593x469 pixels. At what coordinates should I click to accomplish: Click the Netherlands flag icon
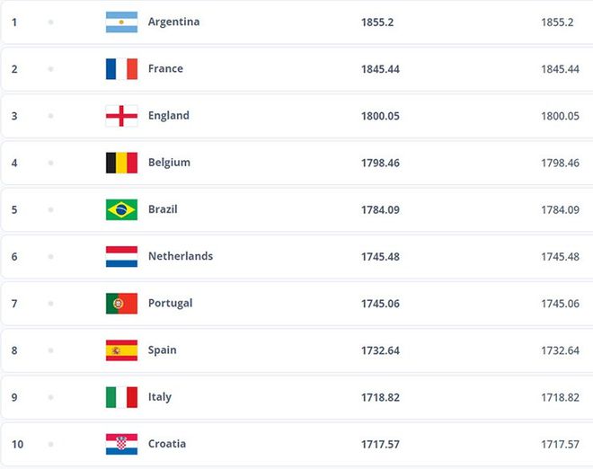[121, 256]
